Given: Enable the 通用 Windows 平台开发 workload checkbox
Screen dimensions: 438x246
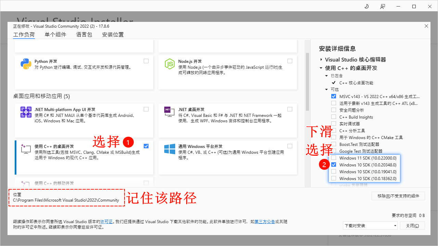Looking at the screenshot, I should (x=290, y=146).
